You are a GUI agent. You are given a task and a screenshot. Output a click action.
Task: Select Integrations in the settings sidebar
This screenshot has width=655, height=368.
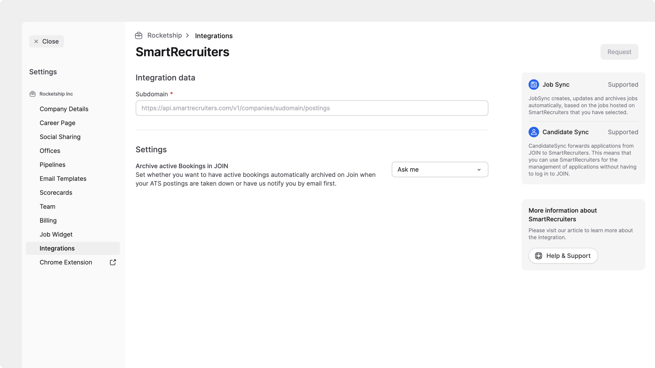(x=57, y=248)
